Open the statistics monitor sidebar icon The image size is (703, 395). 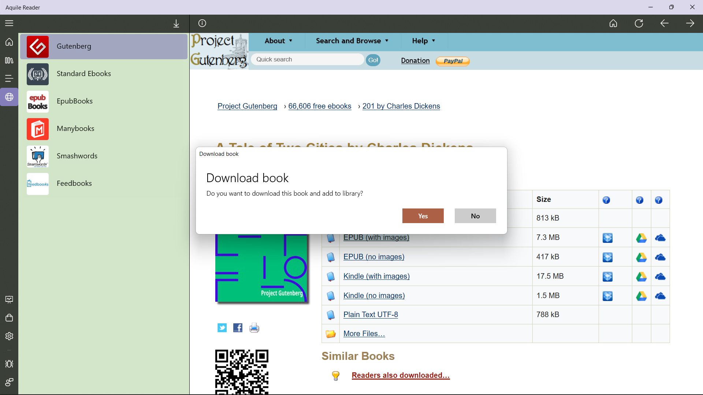point(9,300)
